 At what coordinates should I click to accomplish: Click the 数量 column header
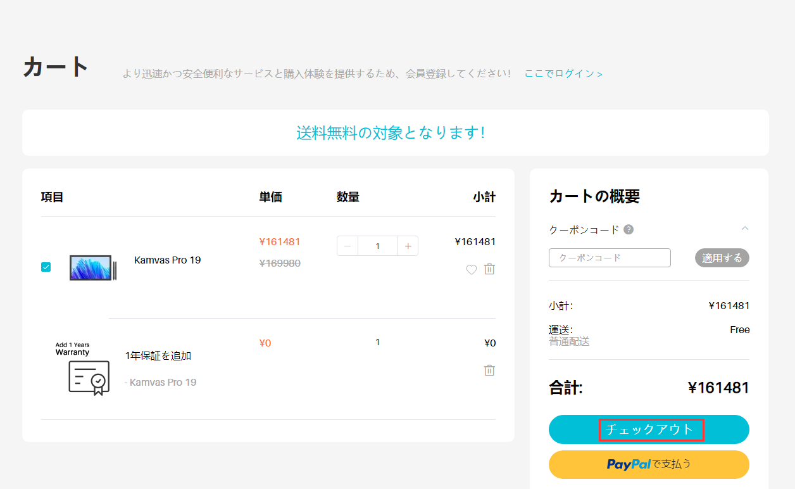pos(348,197)
